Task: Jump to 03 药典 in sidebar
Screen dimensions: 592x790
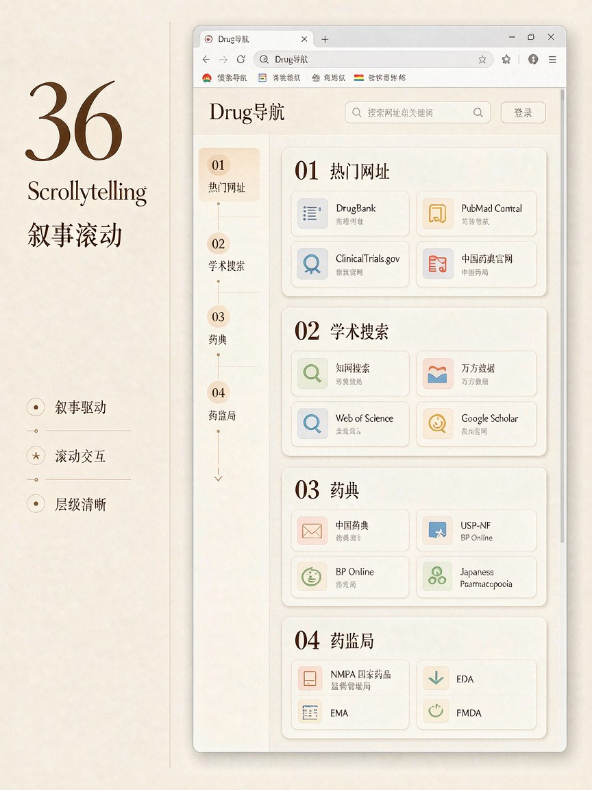Action: [218, 327]
